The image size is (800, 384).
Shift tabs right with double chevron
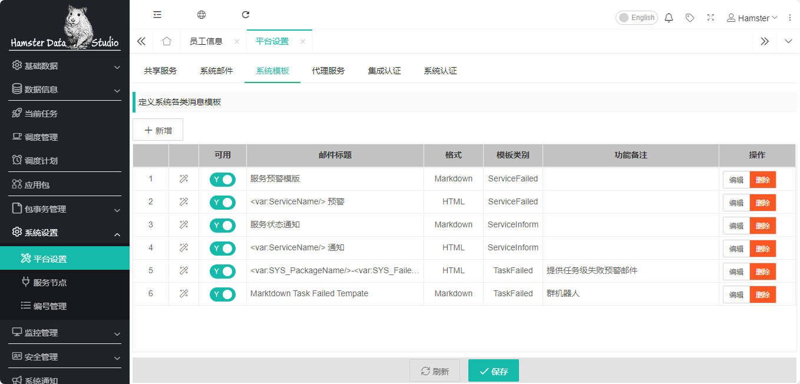pyautogui.click(x=765, y=41)
